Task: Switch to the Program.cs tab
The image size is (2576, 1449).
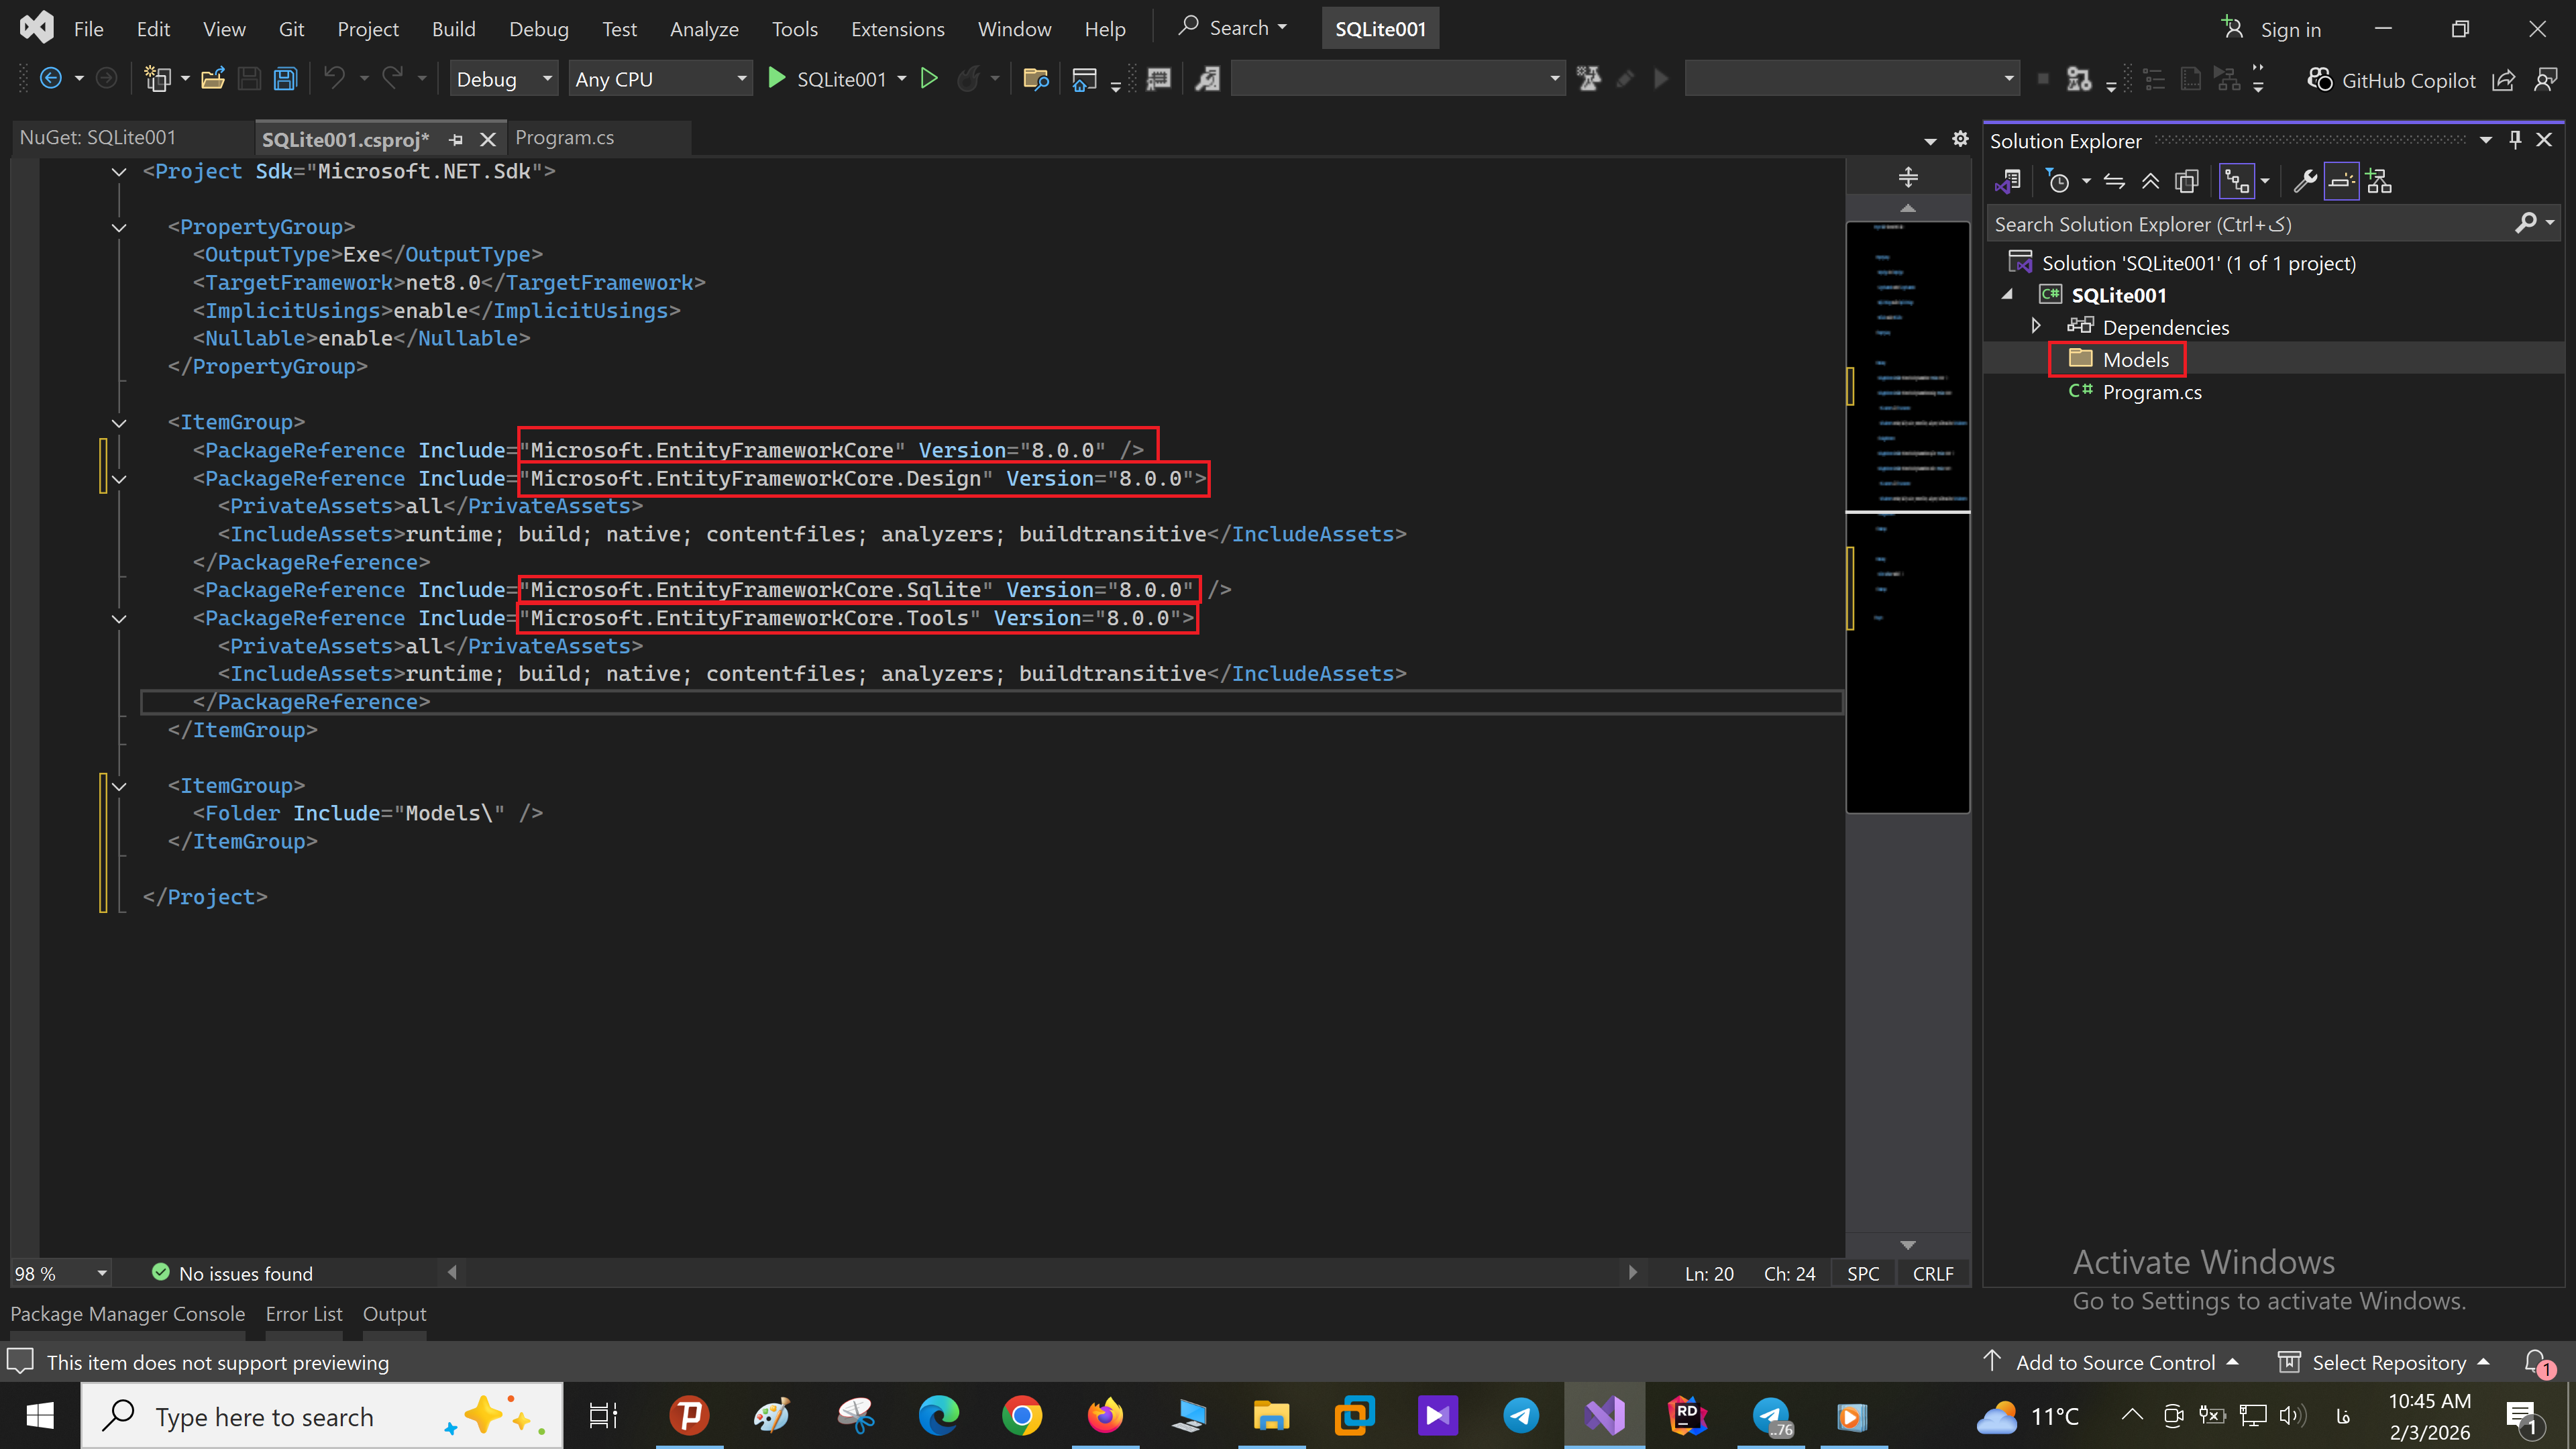Action: pos(564,138)
